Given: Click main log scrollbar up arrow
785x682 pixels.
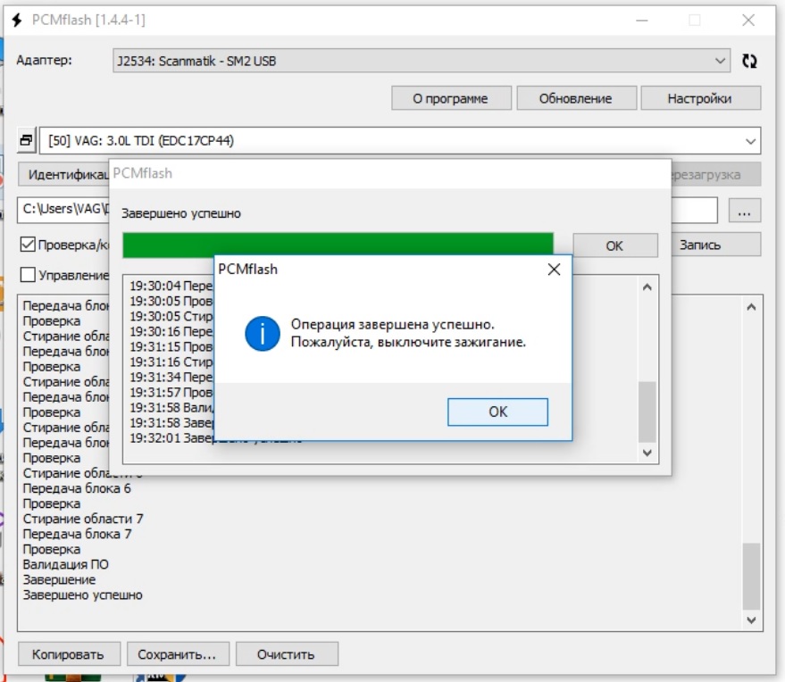Looking at the screenshot, I should [x=751, y=307].
